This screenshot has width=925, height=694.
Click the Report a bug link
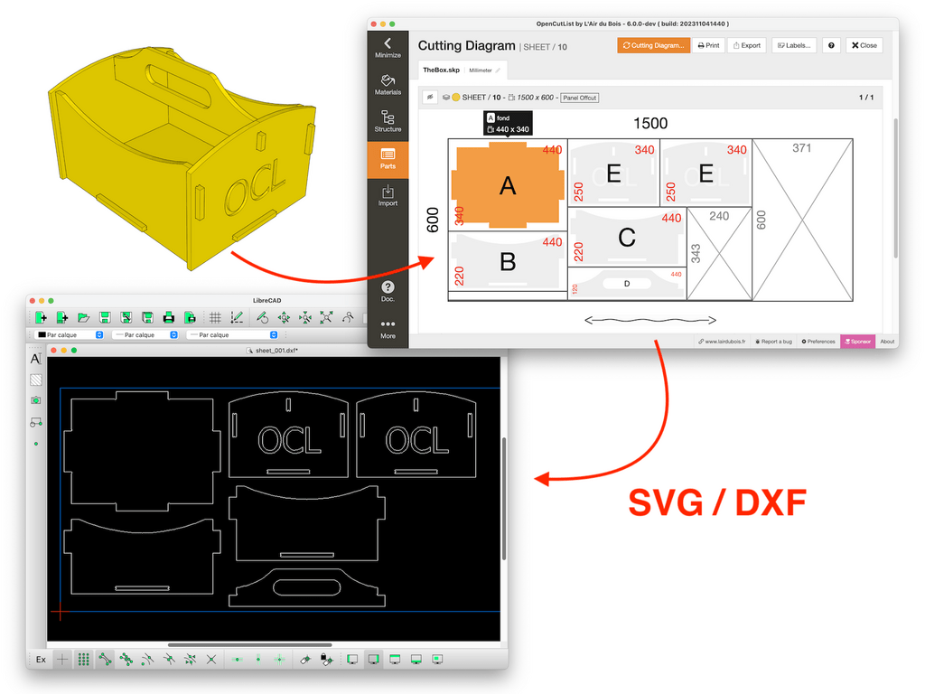(773, 342)
